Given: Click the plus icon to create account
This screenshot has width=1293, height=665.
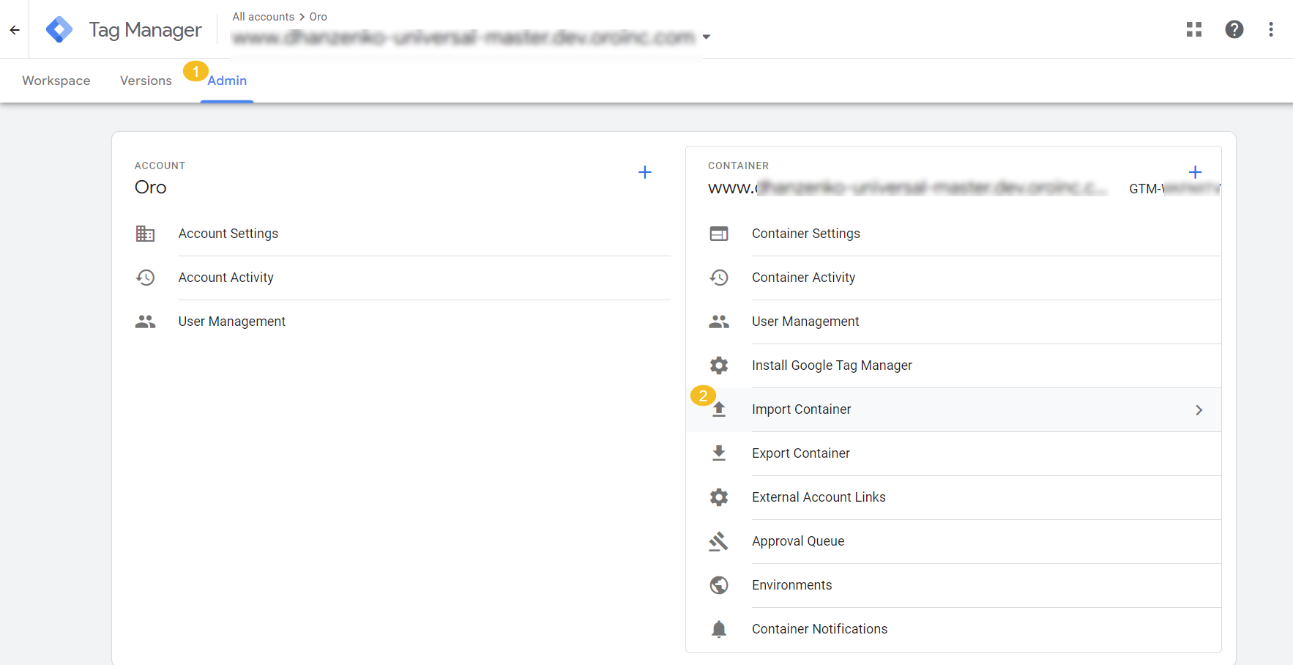Looking at the screenshot, I should coord(645,172).
